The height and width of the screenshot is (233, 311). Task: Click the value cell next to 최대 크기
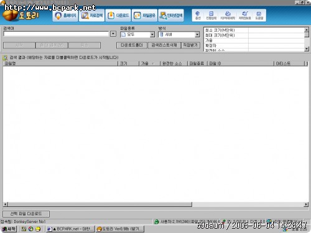pyautogui.click(x=276, y=35)
